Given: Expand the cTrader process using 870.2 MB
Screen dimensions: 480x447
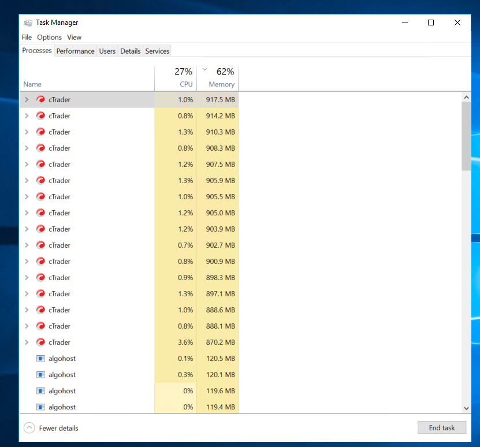Looking at the screenshot, I should click(27, 342).
